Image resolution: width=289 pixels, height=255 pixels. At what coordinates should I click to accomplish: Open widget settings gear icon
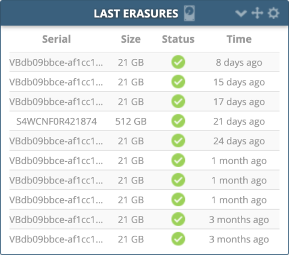pyautogui.click(x=273, y=13)
